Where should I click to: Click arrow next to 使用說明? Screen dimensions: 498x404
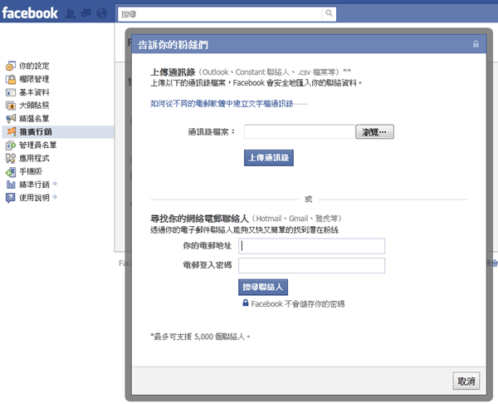(55, 197)
